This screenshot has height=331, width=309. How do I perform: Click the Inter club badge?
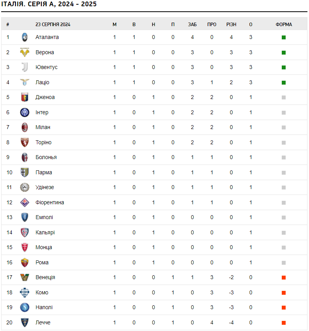point(25,112)
